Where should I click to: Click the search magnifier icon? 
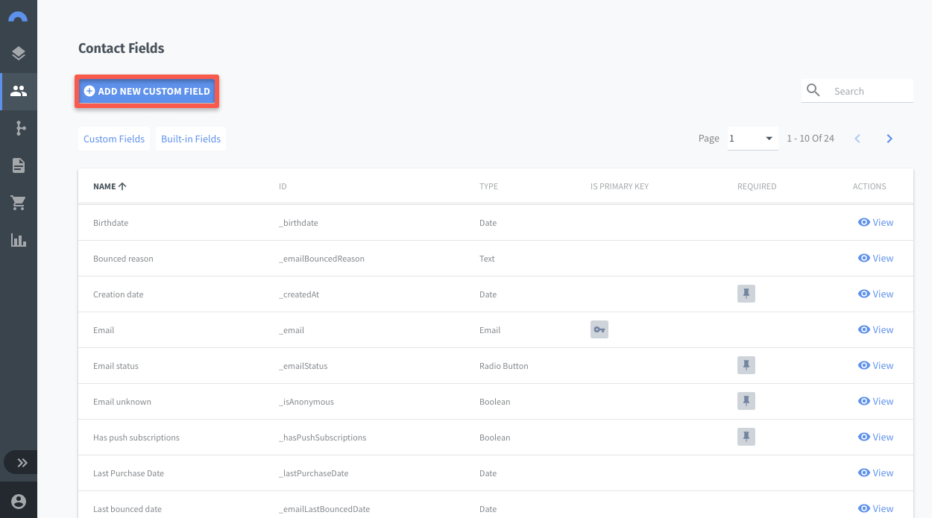coord(813,90)
